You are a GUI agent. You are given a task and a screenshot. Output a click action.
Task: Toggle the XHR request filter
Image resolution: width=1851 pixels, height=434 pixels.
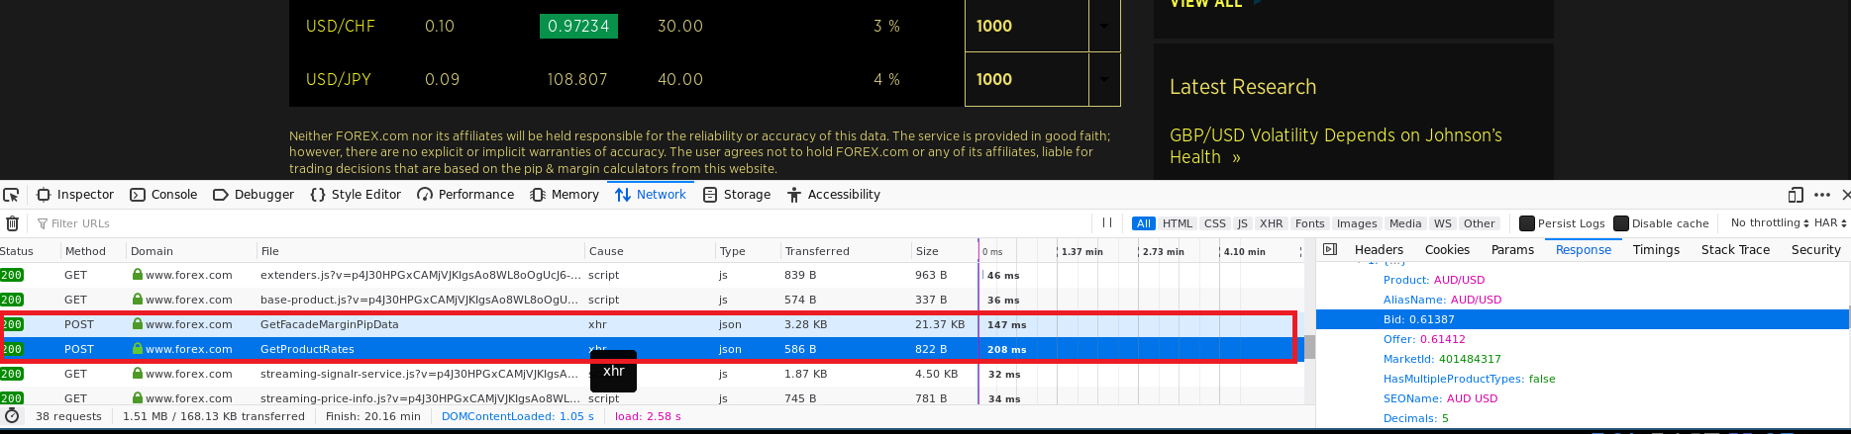click(1271, 223)
